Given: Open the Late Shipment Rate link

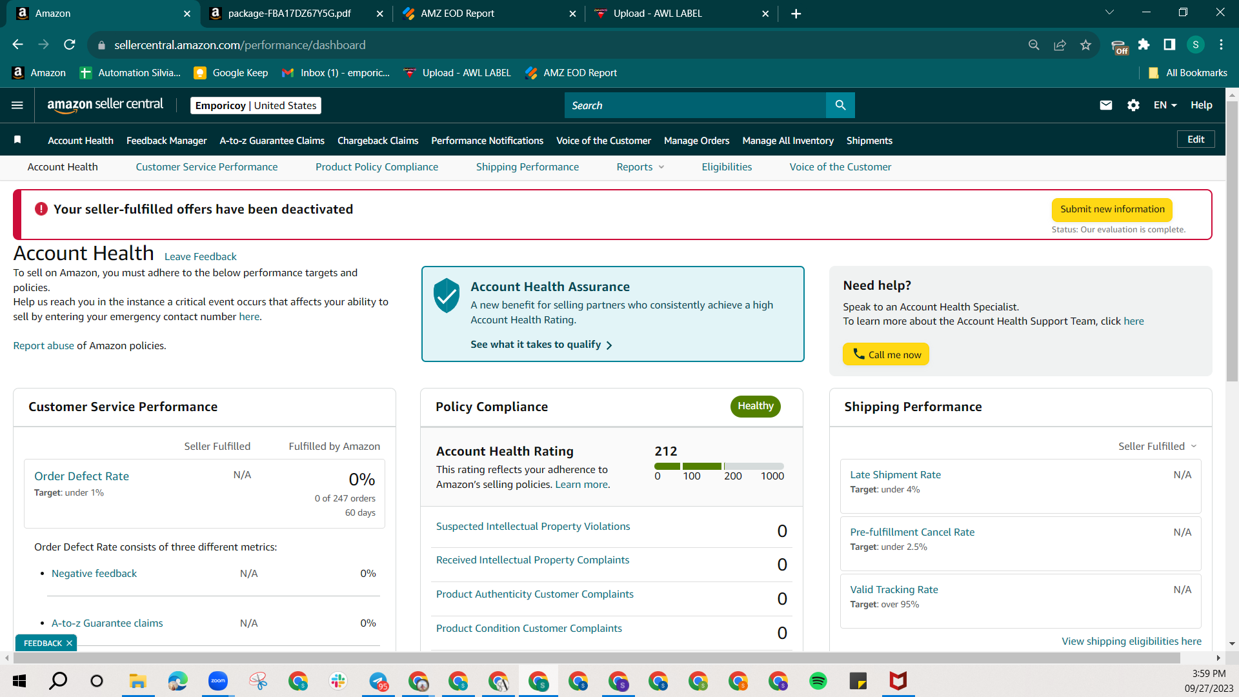Looking at the screenshot, I should (x=895, y=475).
